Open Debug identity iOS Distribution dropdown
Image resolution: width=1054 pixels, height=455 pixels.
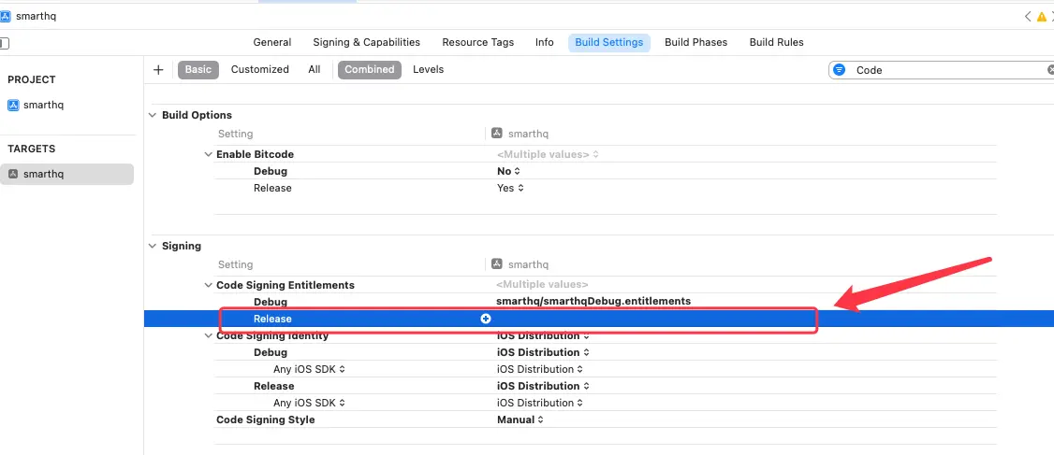click(x=543, y=352)
